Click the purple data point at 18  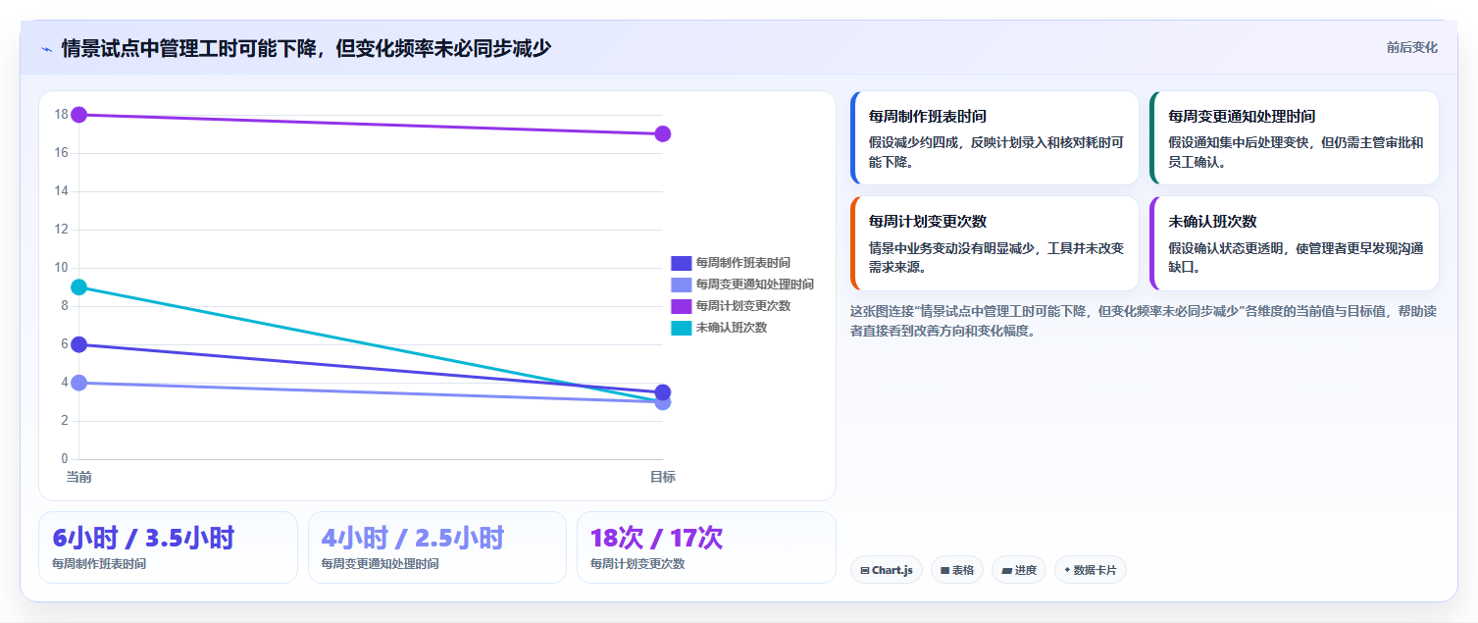[x=79, y=115]
